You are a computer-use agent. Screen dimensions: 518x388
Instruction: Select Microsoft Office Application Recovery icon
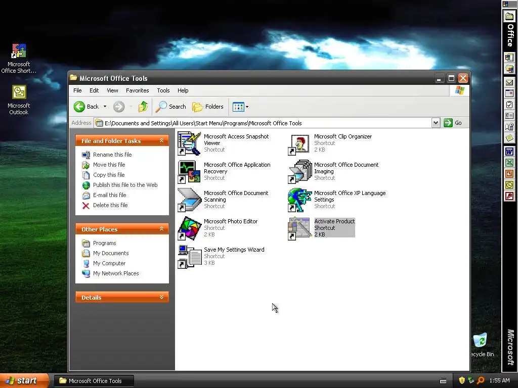189,172
